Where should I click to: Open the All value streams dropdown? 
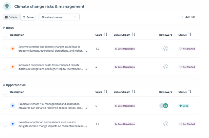point(59,17)
